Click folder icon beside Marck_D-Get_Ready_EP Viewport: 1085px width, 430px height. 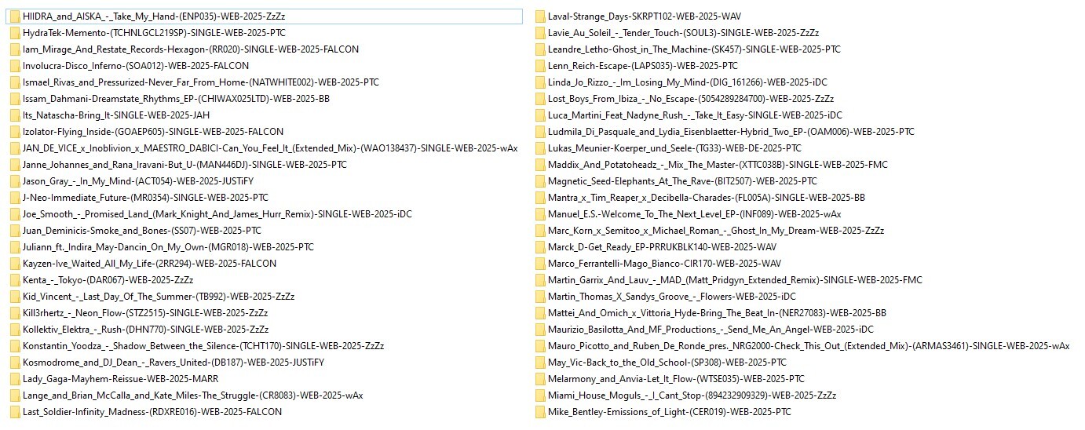tap(540, 247)
